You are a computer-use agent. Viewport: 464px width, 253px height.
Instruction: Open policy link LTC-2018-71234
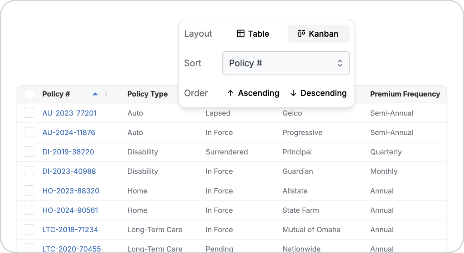point(70,230)
